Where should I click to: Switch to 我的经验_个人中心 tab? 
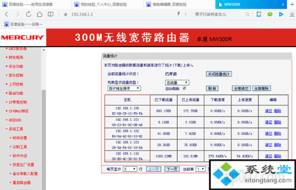pyautogui.click(x=108, y=4)
